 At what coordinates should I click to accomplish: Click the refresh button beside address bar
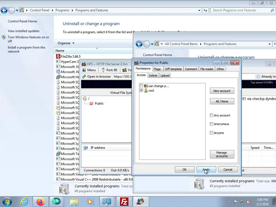pyautogui.click(x=205, y=11)
